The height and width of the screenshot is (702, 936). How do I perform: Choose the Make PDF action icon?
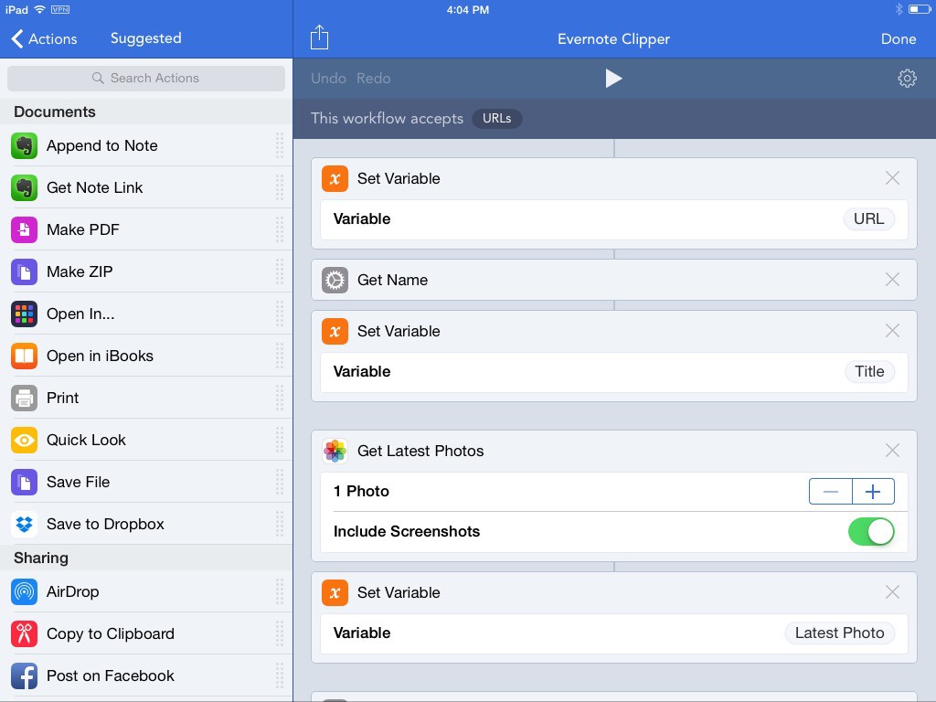pyautogui.click(x=24, y=229)
